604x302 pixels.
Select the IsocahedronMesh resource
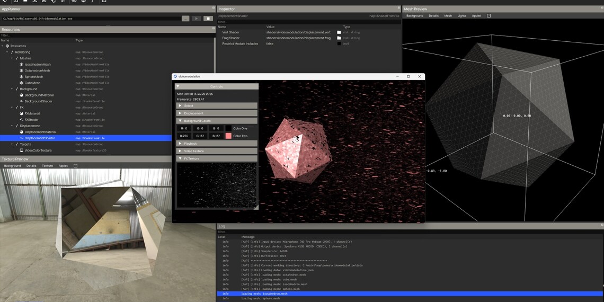click(37, 64)
